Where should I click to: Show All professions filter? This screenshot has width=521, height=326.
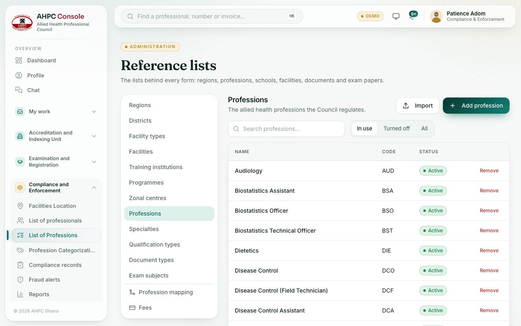tap(425, 128)
